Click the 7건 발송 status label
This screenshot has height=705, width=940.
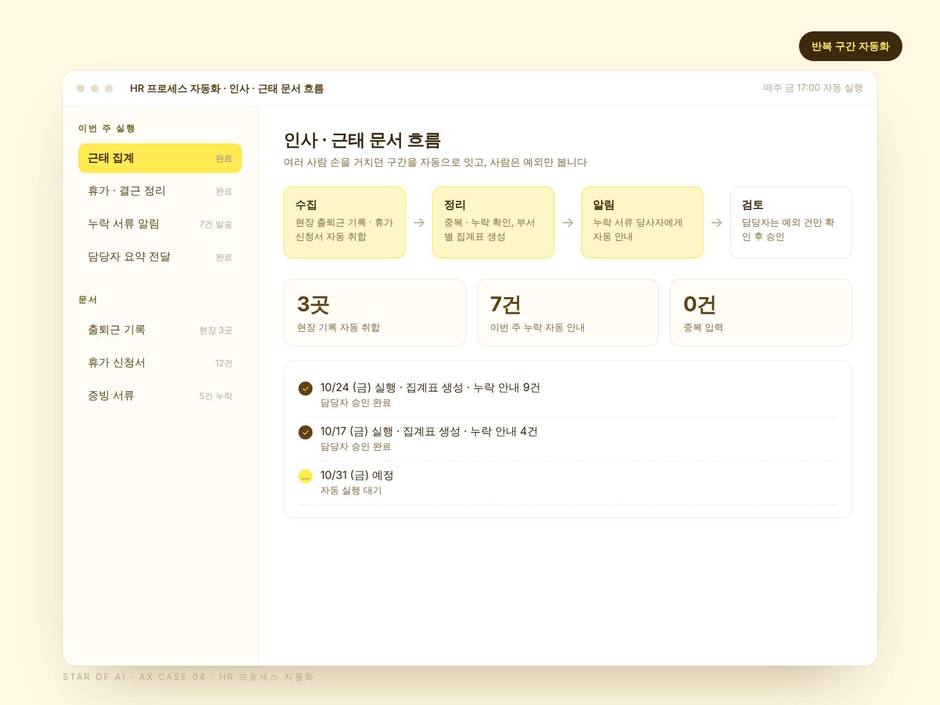[216, 225]
